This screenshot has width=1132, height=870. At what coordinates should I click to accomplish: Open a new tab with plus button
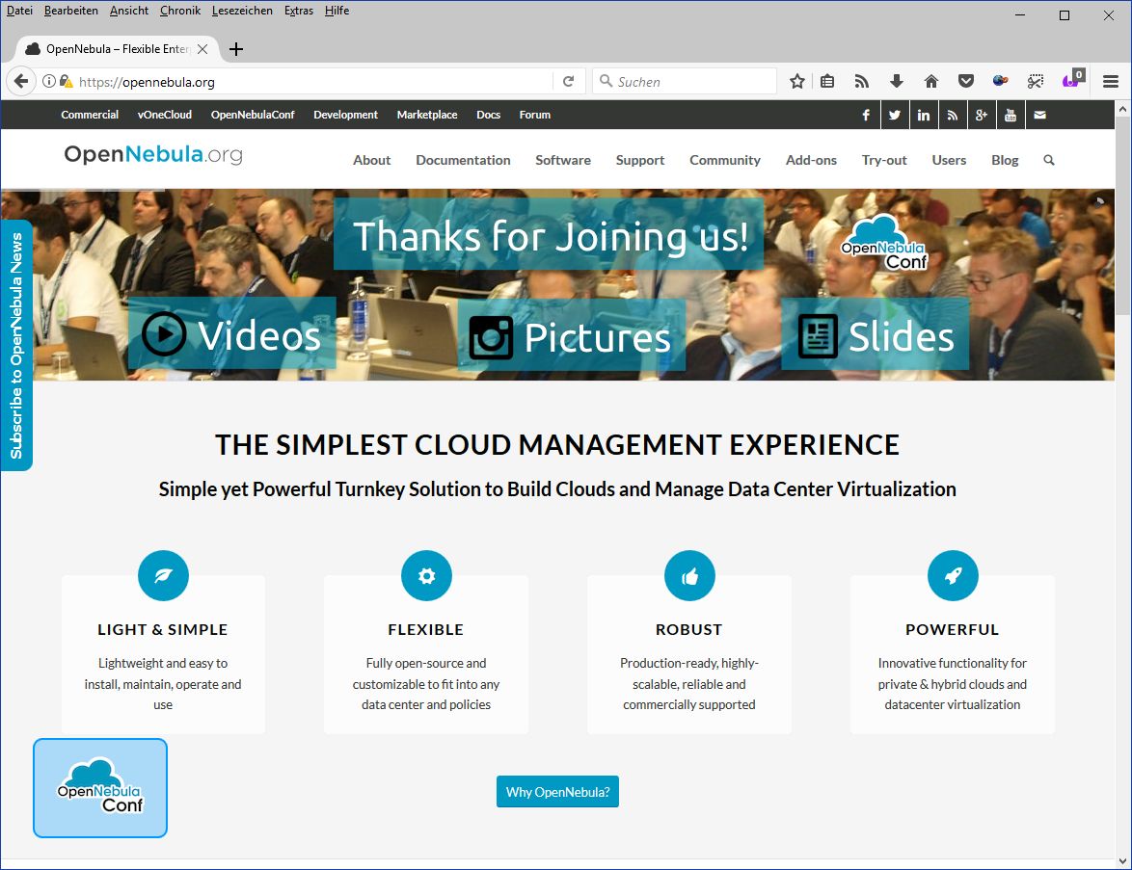[x=236, y=49]
